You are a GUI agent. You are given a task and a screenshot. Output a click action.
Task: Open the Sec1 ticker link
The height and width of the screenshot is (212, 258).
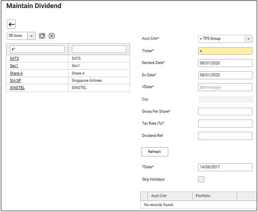click(14, 66)
